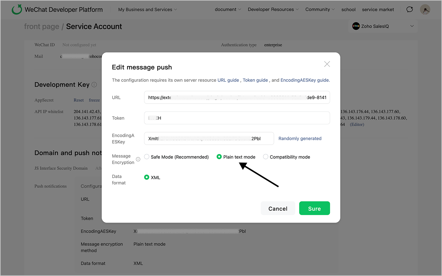The width and height of the screenshot is (442, 276).
Task: Open the service market menu item
Action: [x=378, y=10]
